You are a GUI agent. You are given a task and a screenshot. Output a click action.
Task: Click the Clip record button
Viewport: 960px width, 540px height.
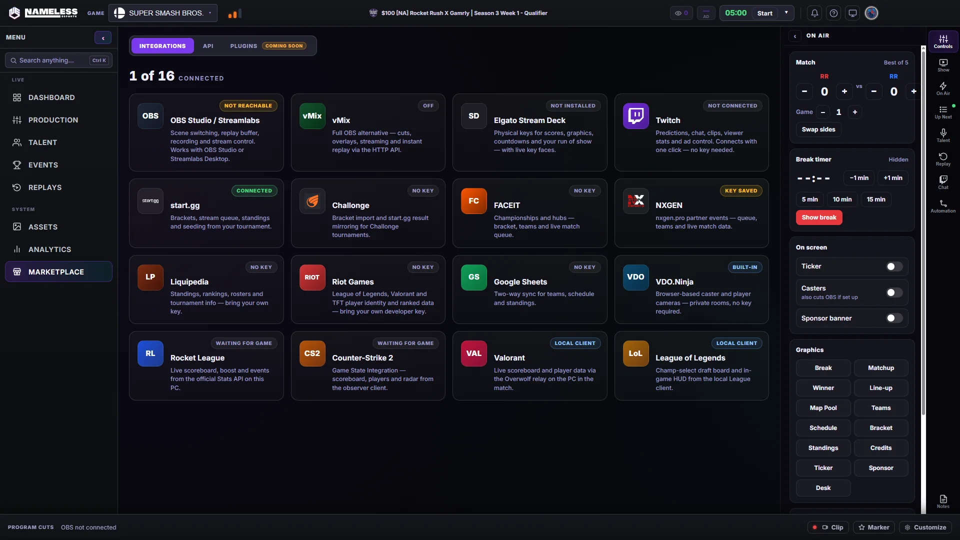click(828, 527)
